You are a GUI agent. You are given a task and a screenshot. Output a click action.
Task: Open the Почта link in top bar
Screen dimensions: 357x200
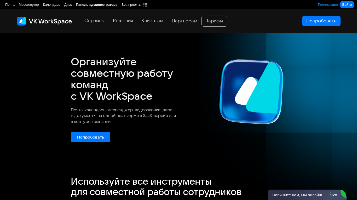[10, 5]
